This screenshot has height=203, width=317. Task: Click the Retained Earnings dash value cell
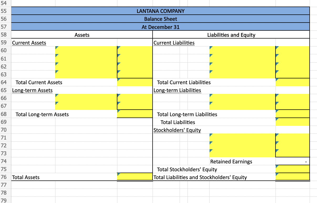pos(292,162)
